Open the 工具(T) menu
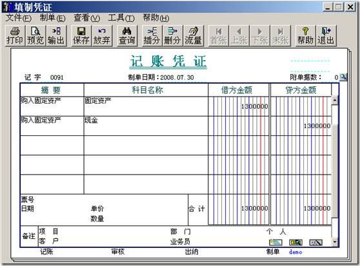360x266 pixels. [121, 18]
